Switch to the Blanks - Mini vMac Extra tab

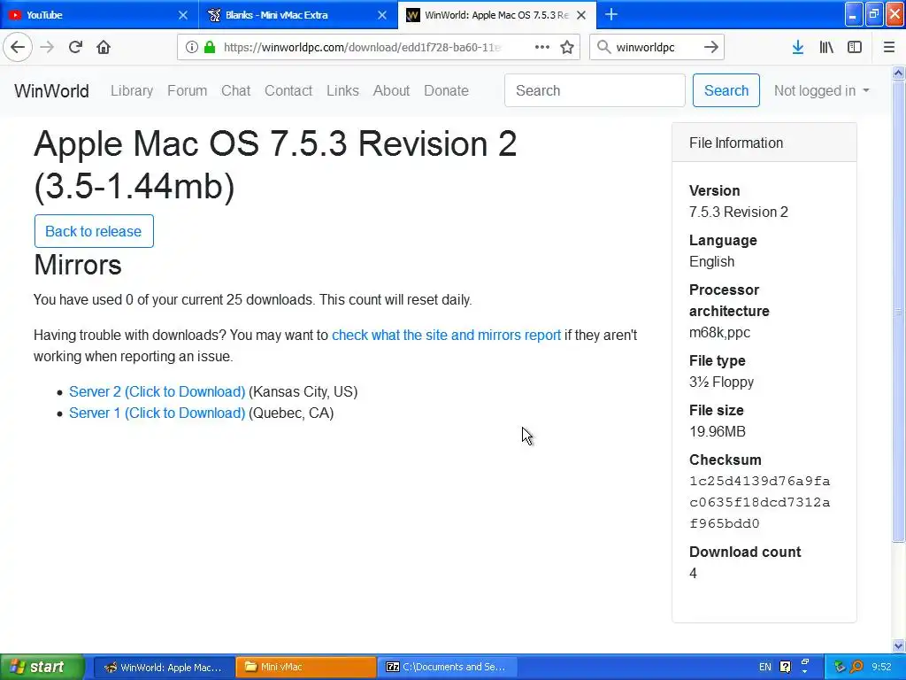click(298, 15)
